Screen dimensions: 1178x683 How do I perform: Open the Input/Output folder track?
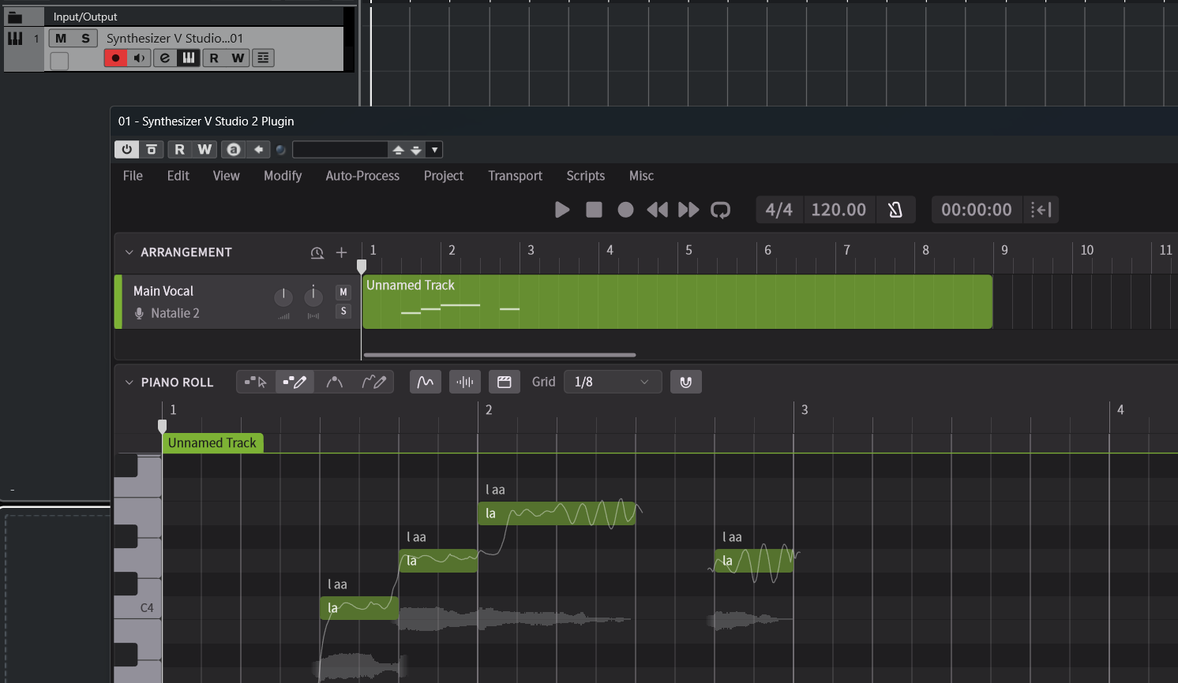(x=15, y=17)
